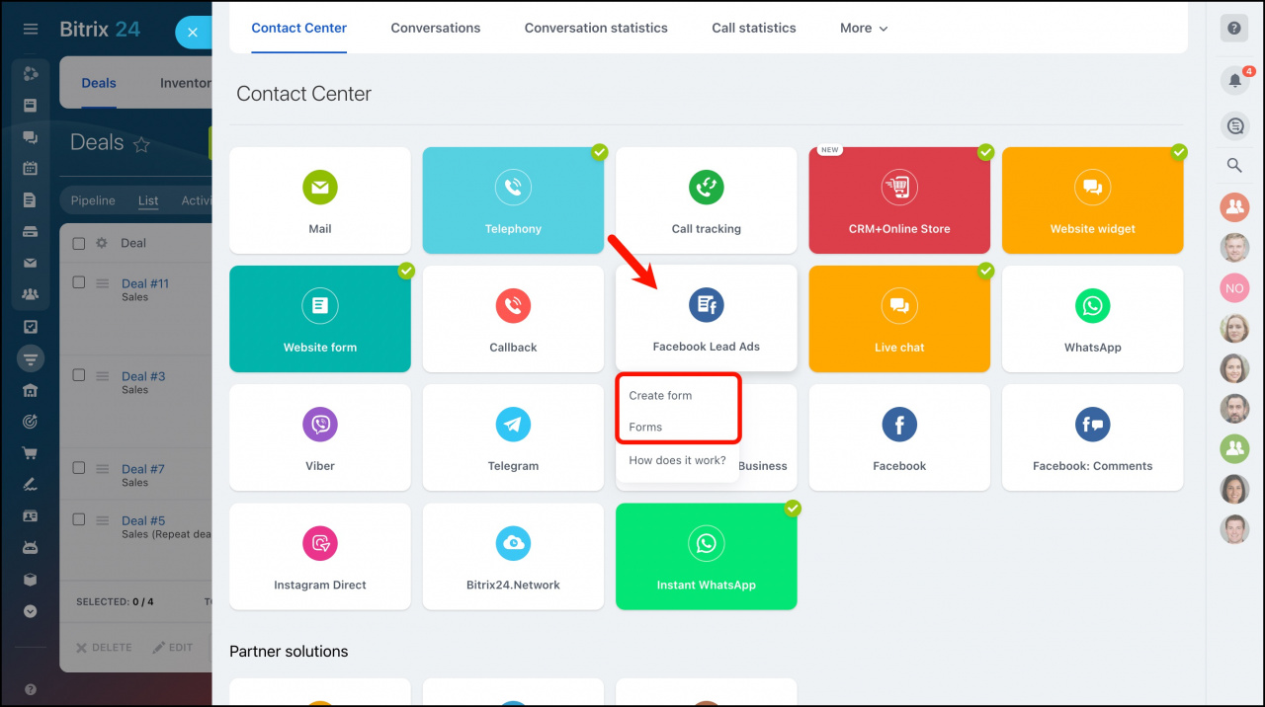The image size is (1265, 707).
Task: Open the Facebook: Comments tile
Action: coord(1093,437)
